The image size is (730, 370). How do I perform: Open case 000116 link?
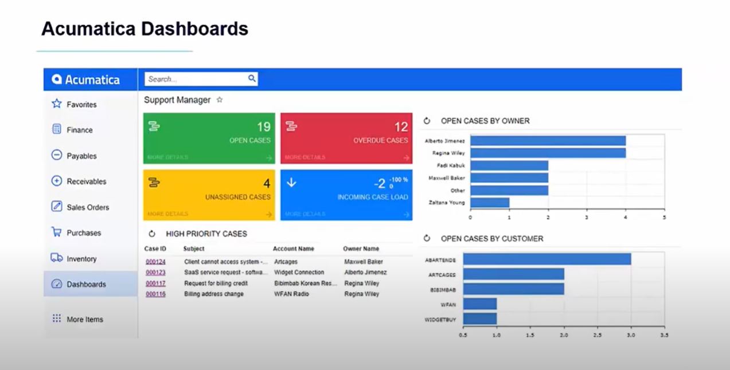155,294
